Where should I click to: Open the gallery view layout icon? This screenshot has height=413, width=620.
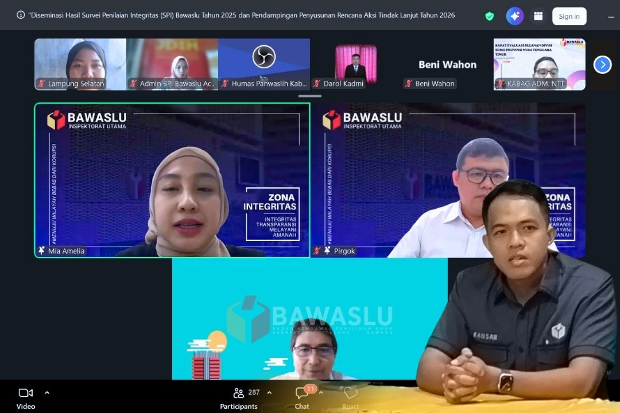tap(538, 16)
